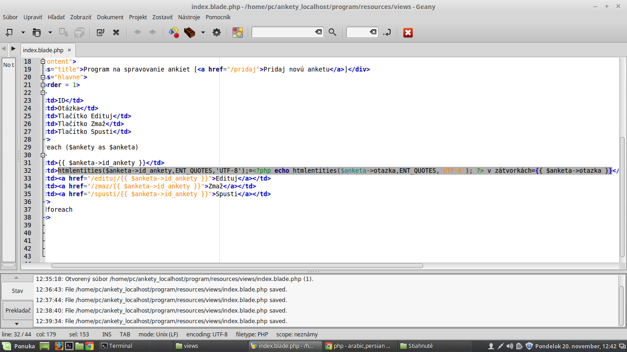
Task: Click the New file toolbar icon
Action: click(x=9, y=33)
